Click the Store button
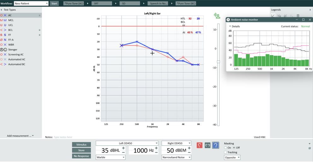Viewport: 313px width, 162px height. (x=81, y=150)
